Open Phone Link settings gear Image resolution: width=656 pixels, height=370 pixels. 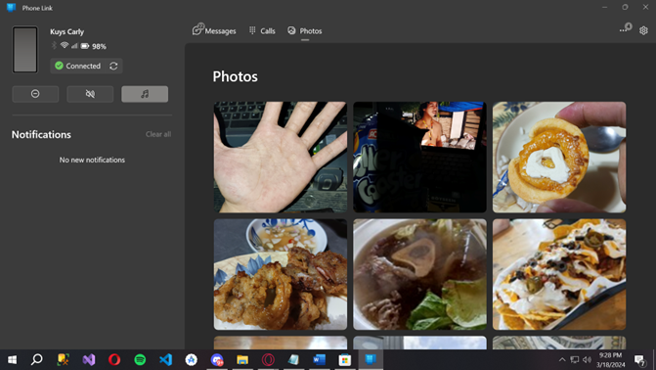(643, 30)
